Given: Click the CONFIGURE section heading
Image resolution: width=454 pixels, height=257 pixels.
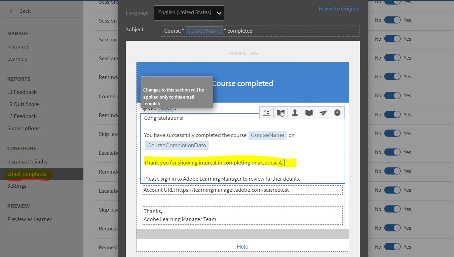Looking at the screenshot, I should tap(22, 149).
